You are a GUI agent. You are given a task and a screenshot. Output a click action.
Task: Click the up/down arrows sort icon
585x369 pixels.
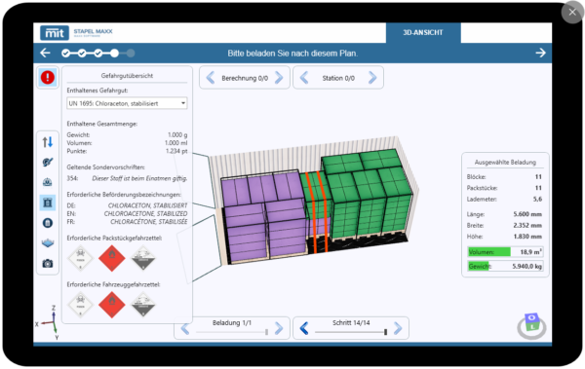[48, 142]
